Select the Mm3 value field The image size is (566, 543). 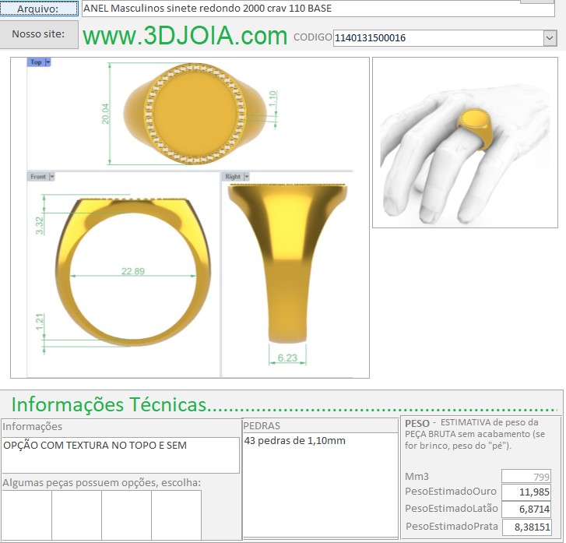[526, 476]
